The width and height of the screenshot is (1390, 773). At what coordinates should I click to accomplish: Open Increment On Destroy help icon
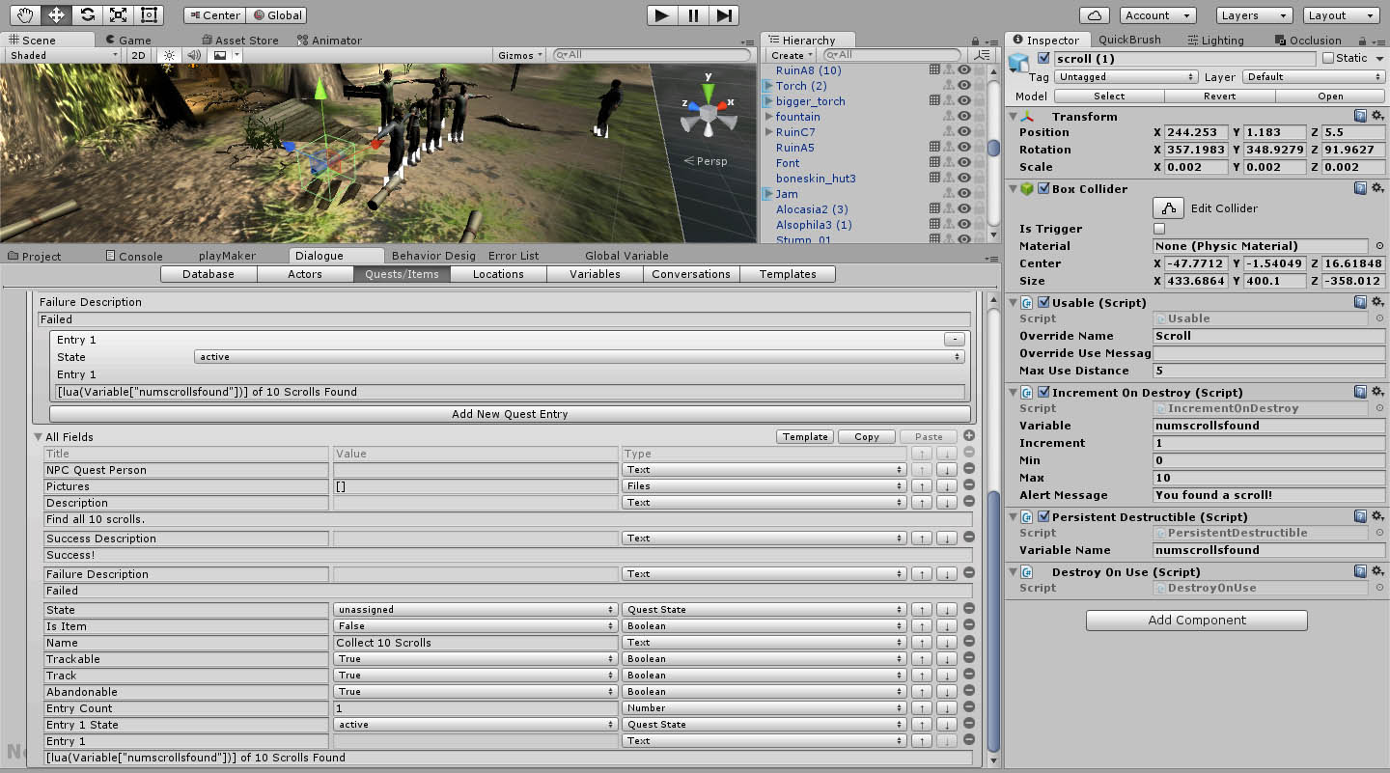point(1360,392)
